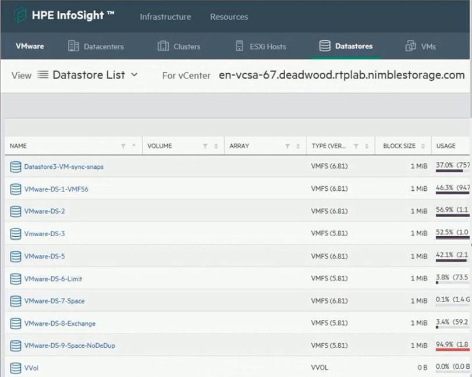This screenshot has height=377, width=472.
Task: Click the Datacenters building icon
Action: [x=73, y=46]
